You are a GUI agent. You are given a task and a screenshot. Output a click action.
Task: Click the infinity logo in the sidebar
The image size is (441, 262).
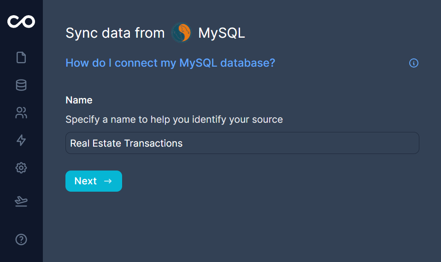pos(21,21)
